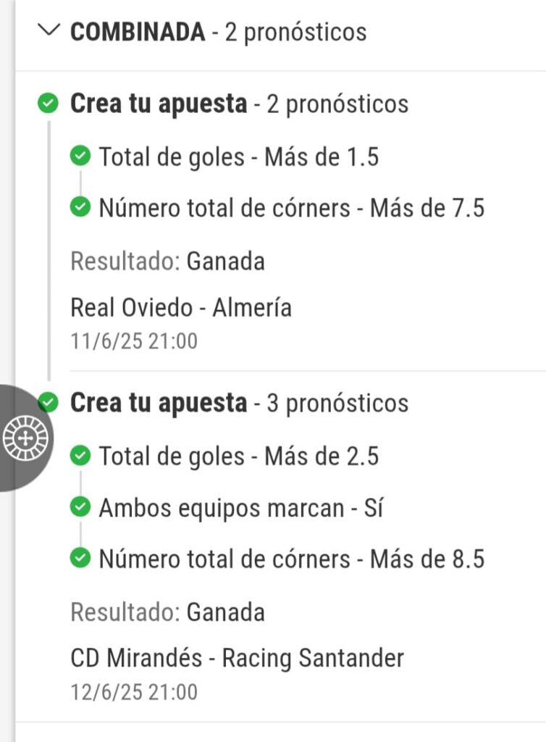The width and height of the screenshot is (546, 742).
Task: Click Total de goles - Más de 1.5
Action: [x=239, y=157]
